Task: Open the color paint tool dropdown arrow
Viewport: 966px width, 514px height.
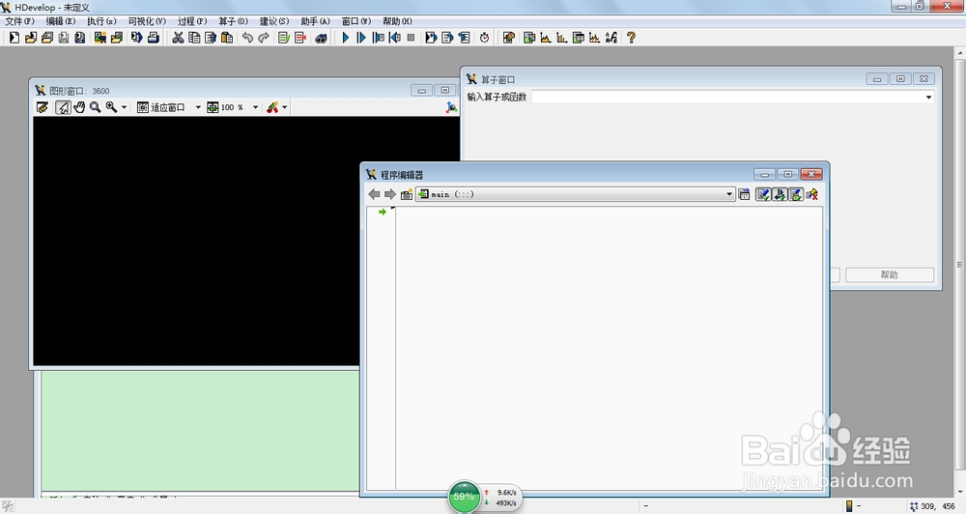Action: tap(285, 107)
